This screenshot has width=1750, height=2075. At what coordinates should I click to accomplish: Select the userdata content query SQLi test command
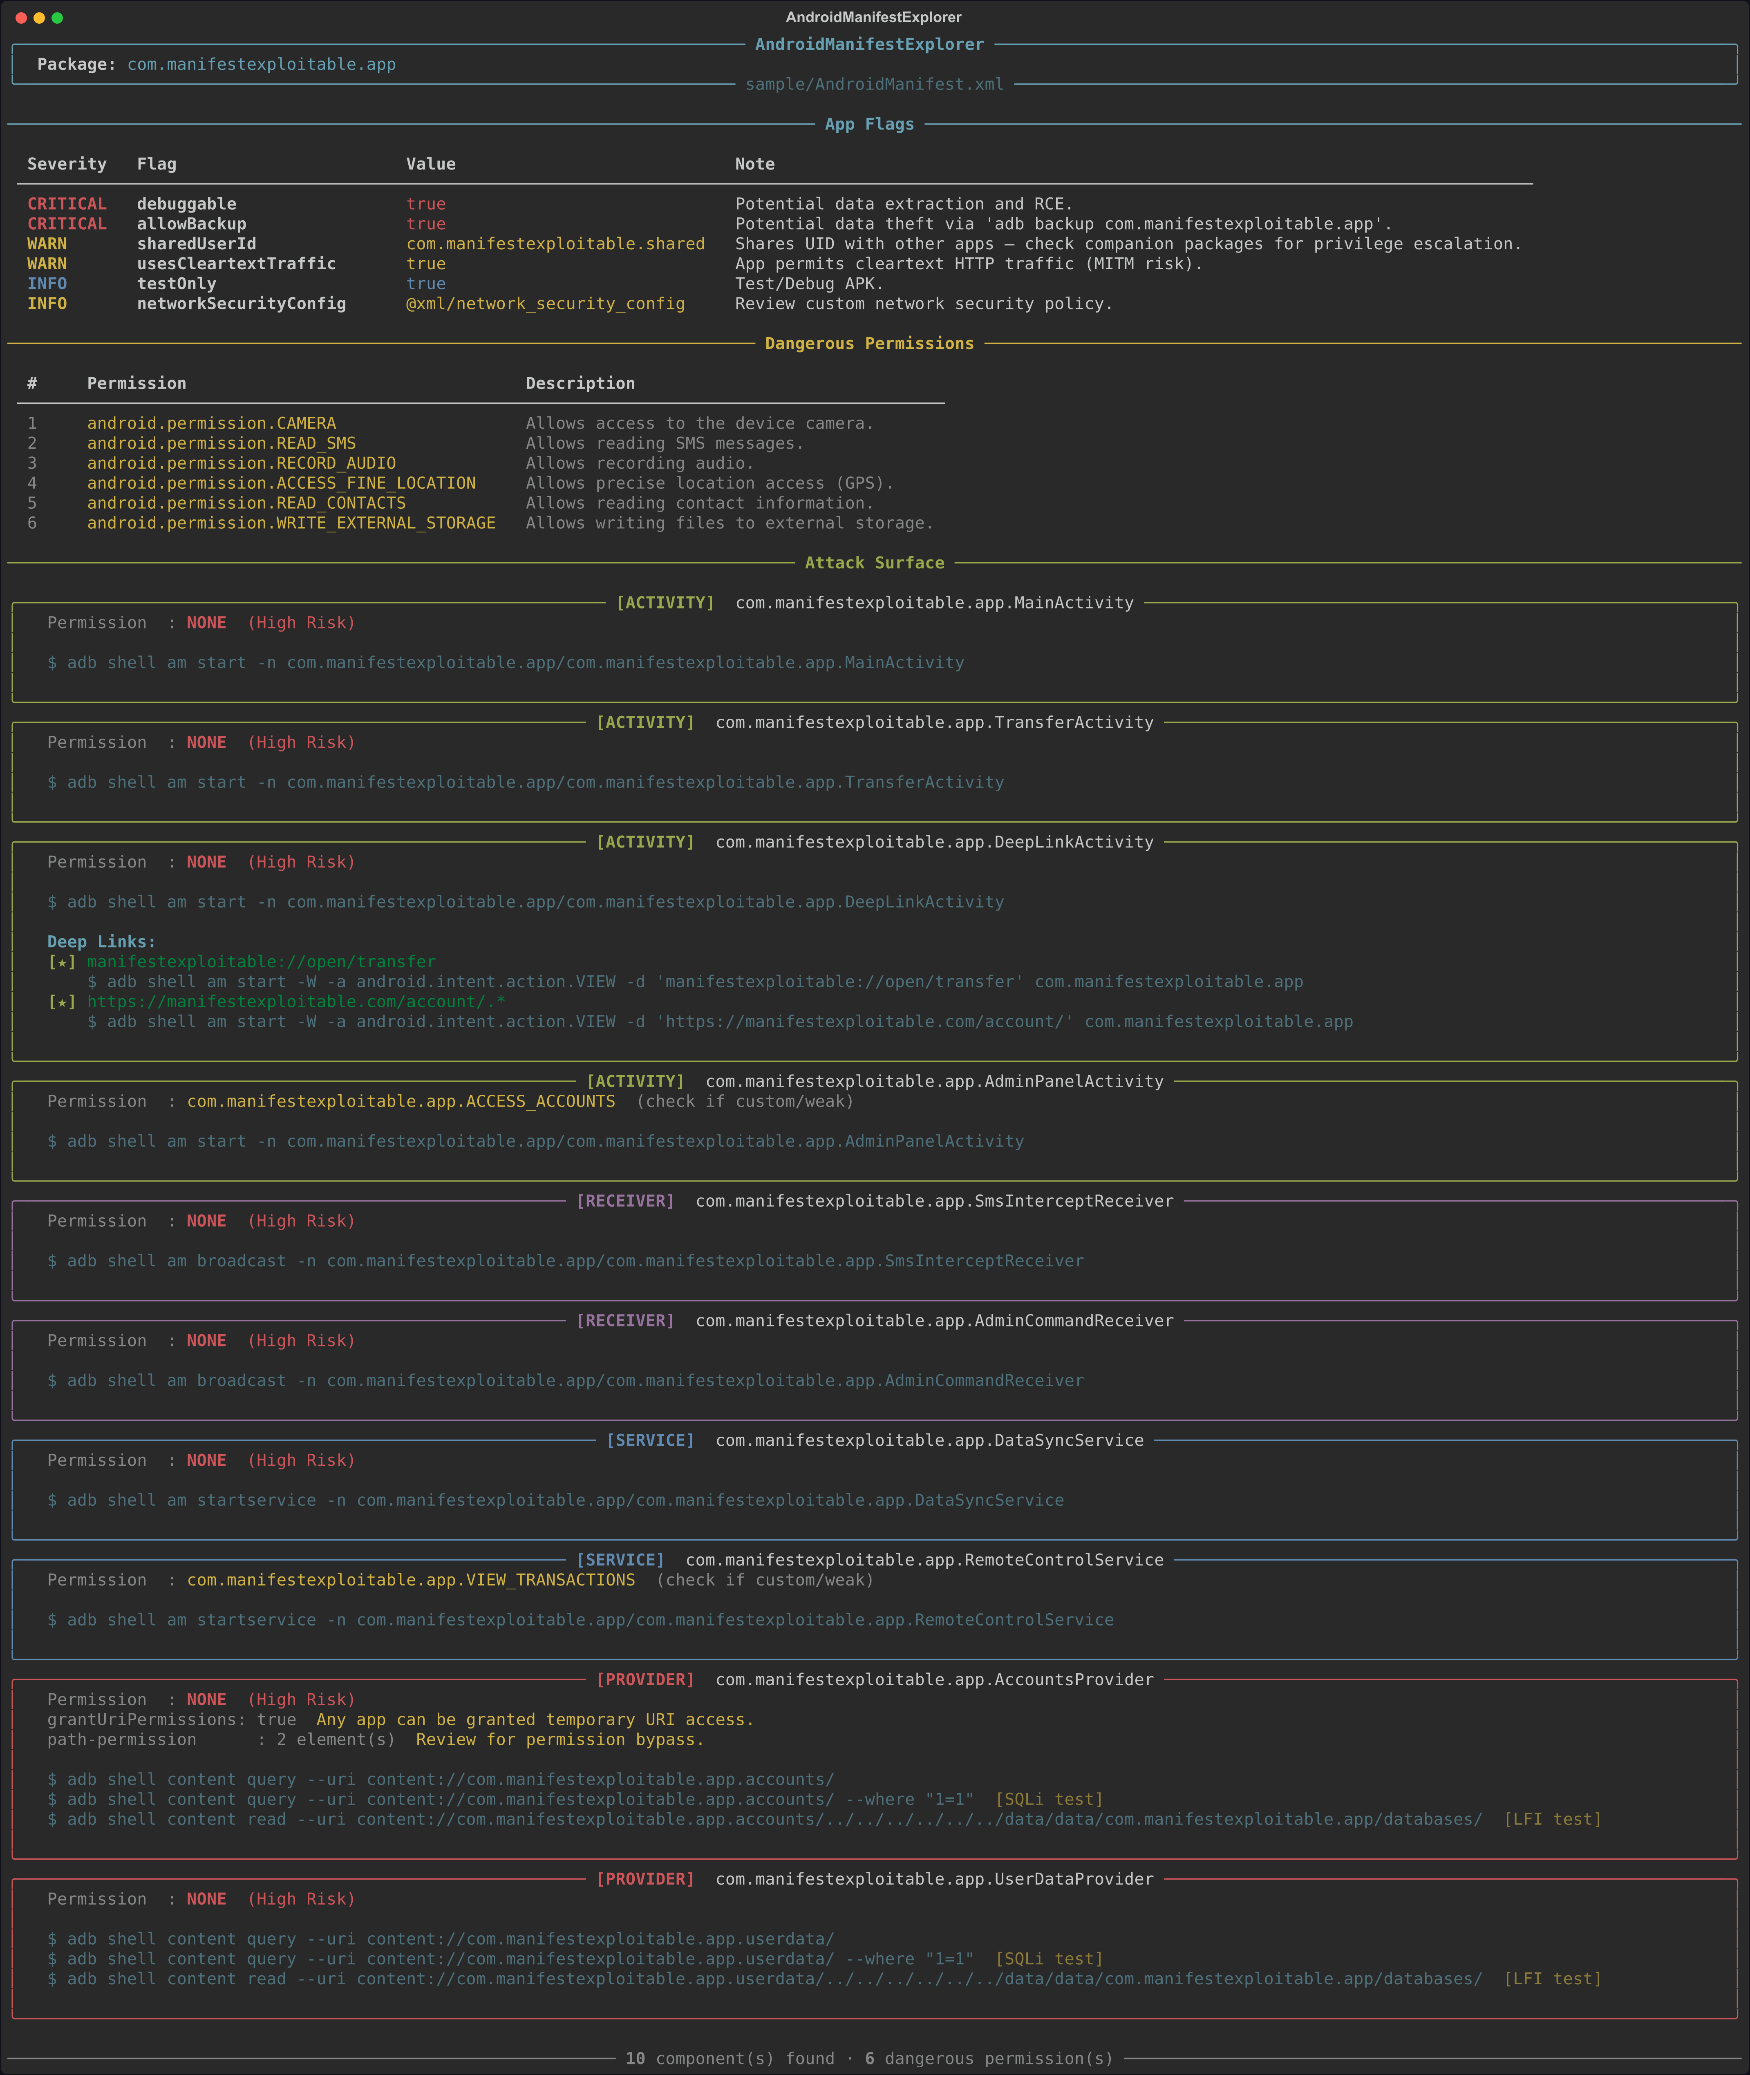click(x=575, y=1959)
